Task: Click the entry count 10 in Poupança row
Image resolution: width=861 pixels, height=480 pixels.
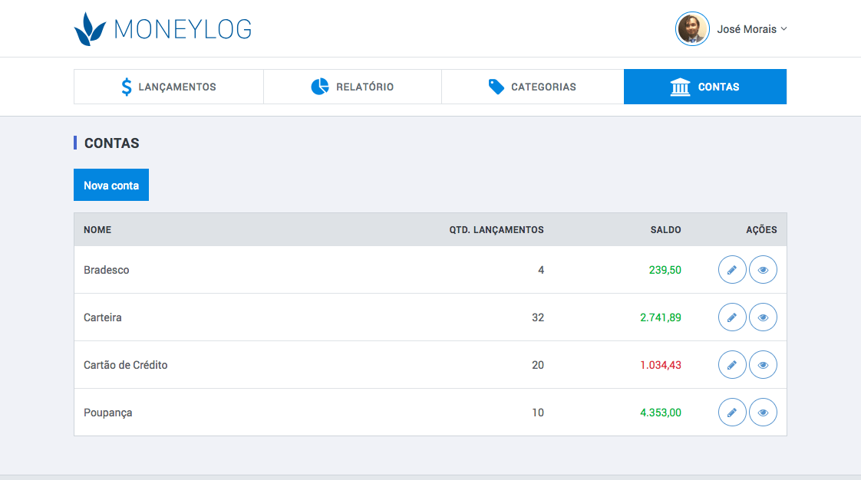Action: tap(538, 413)
